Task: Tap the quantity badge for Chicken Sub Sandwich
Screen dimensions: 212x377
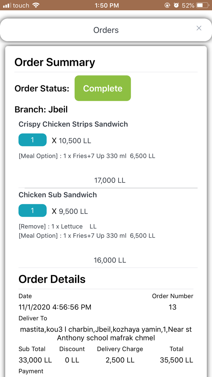Action: coord(32,210)
